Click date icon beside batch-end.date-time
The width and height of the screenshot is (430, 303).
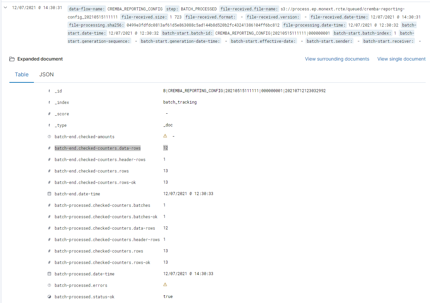[49, 194]
